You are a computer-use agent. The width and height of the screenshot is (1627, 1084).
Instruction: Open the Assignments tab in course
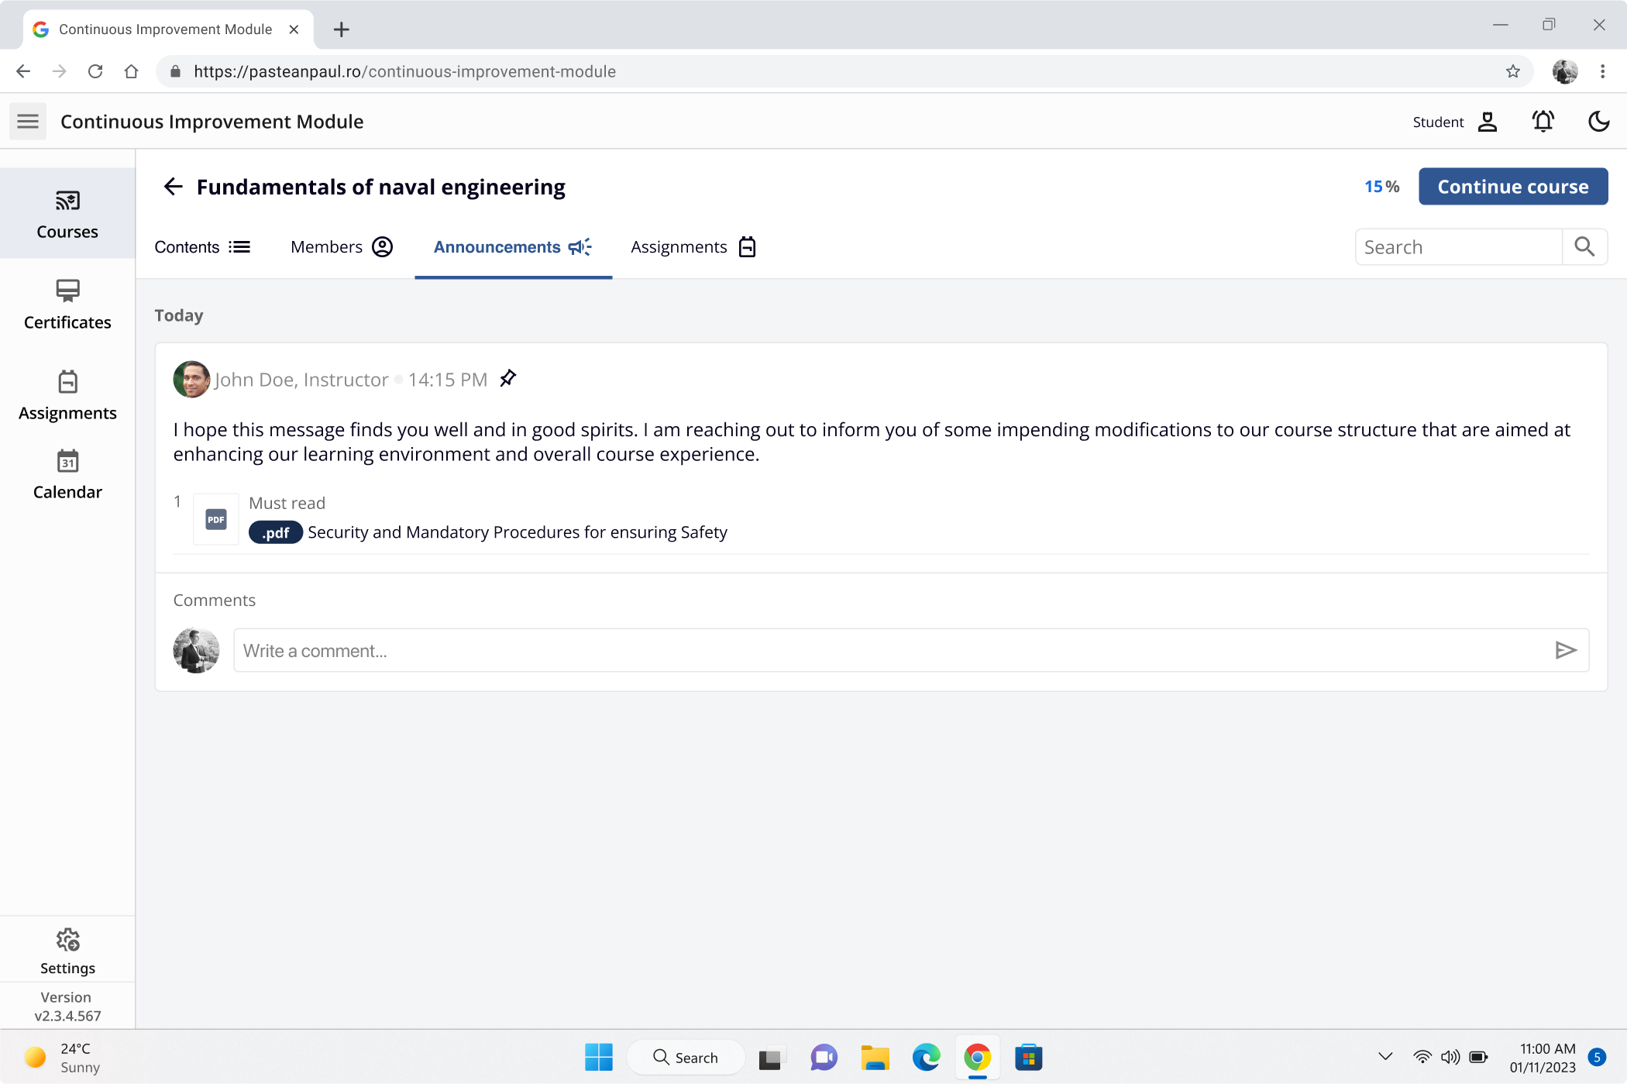click(693, 247)
